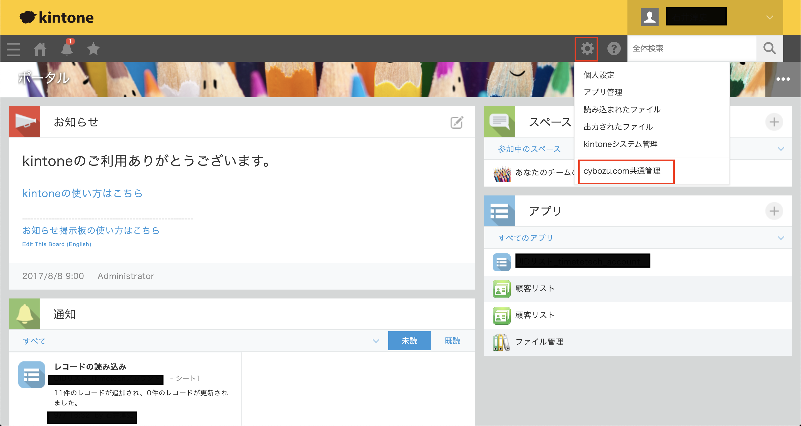Expand the すべて notification filter dropdown
Screen dimensions: 801x426
[376, 341]
